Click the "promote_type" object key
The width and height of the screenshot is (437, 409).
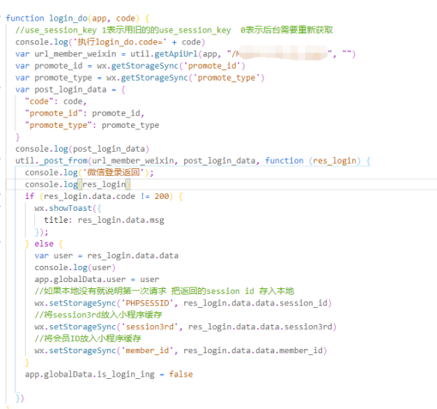58,125
